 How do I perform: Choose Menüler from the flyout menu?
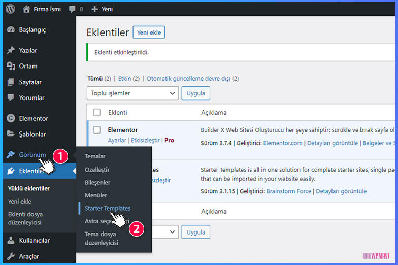(96, 195)
